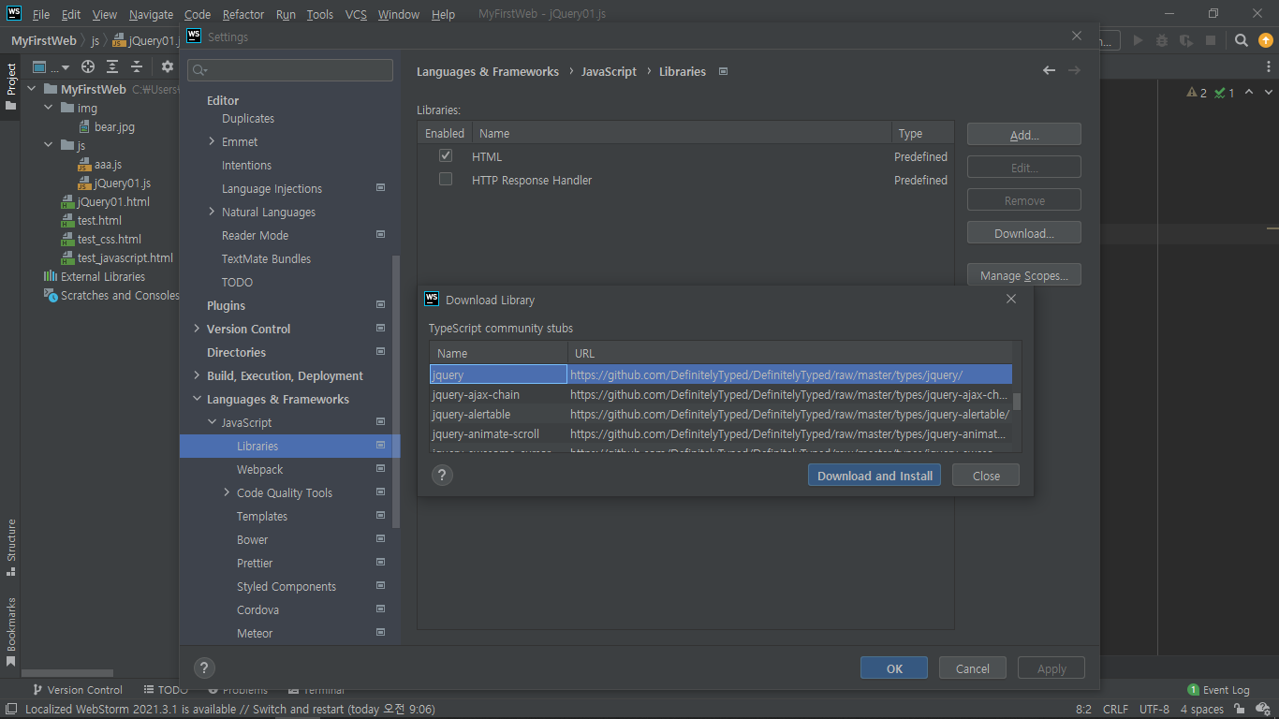The height and width of the screenshot is (719, 1279).
Task: Click project-scope icon beside Language Injections
Action: pyautogui.click(x=380, y=188)
